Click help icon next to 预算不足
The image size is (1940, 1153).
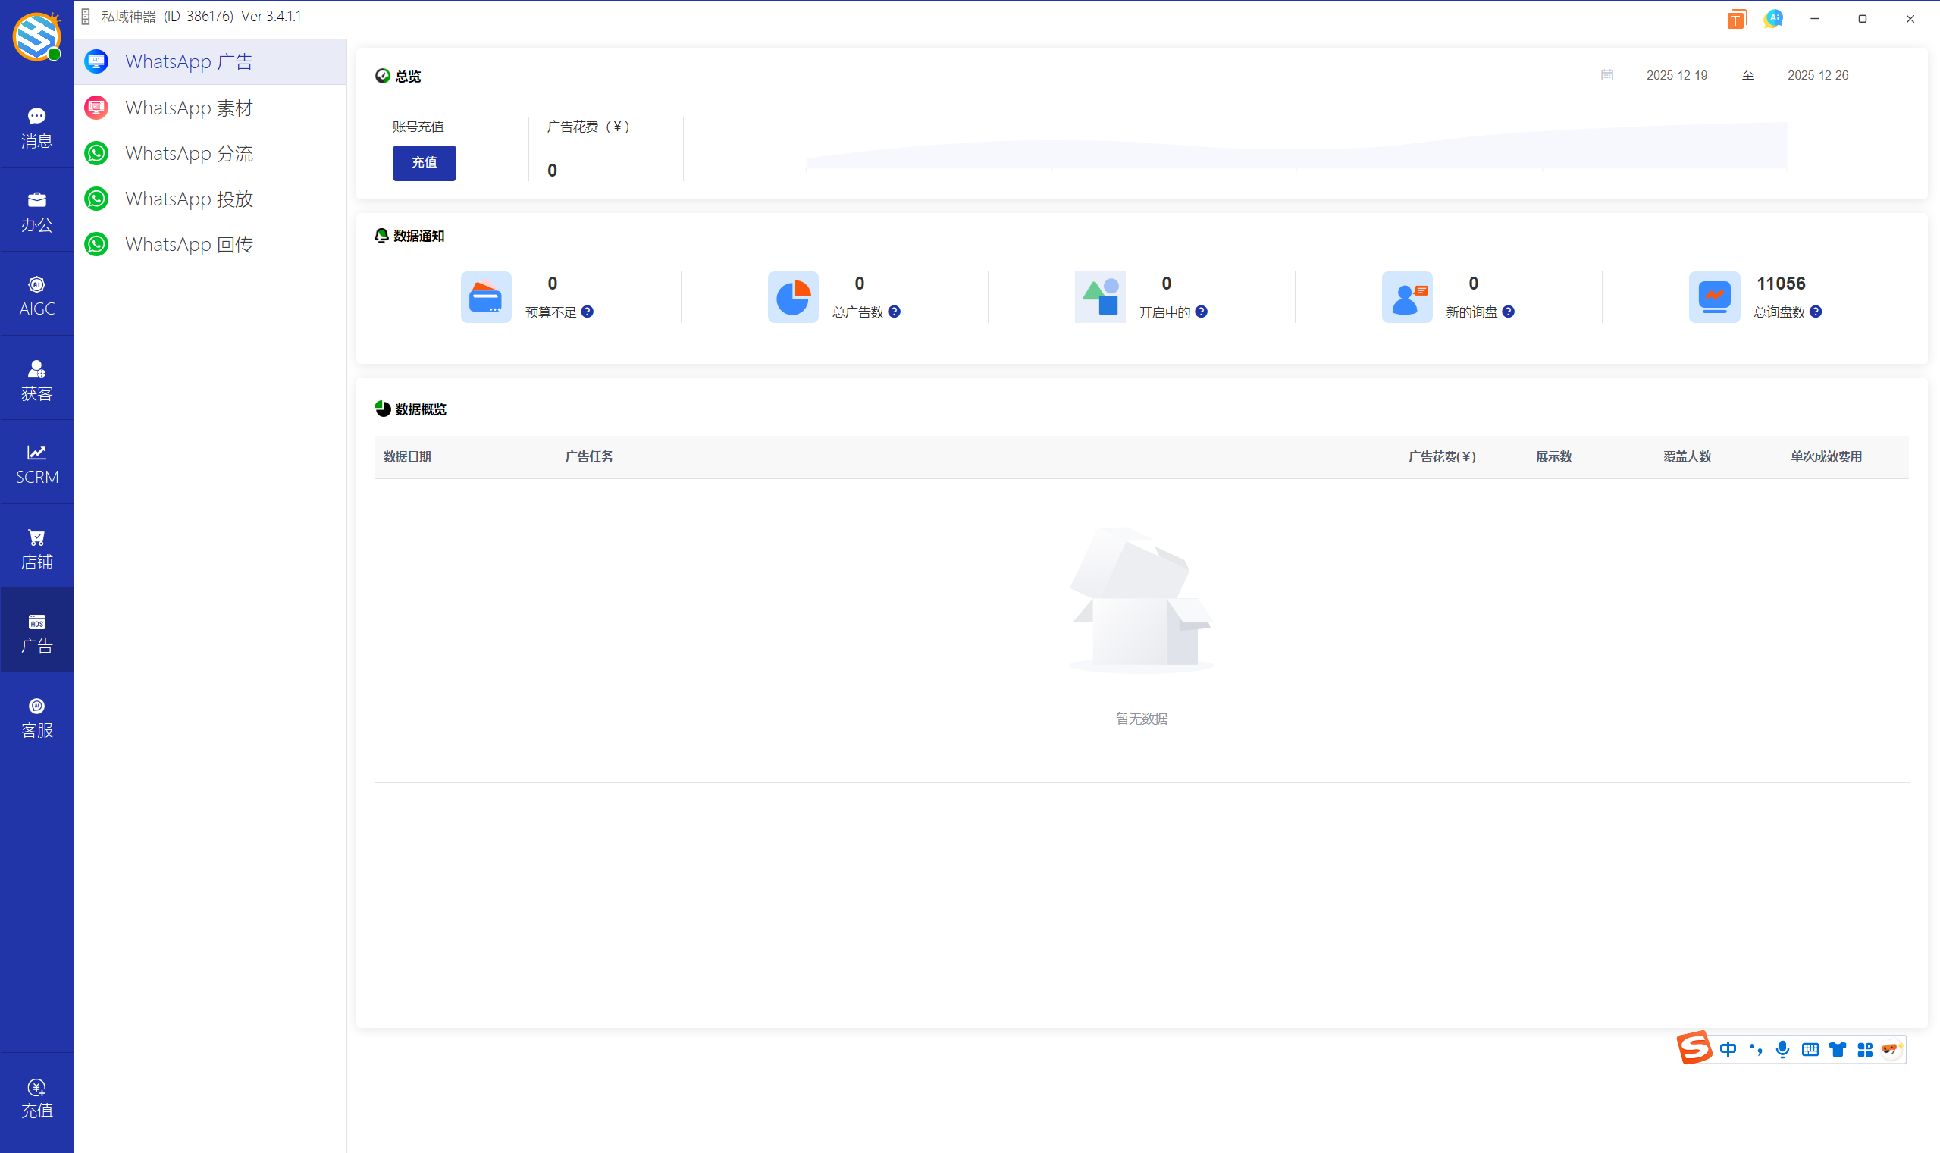pos(588,312)
